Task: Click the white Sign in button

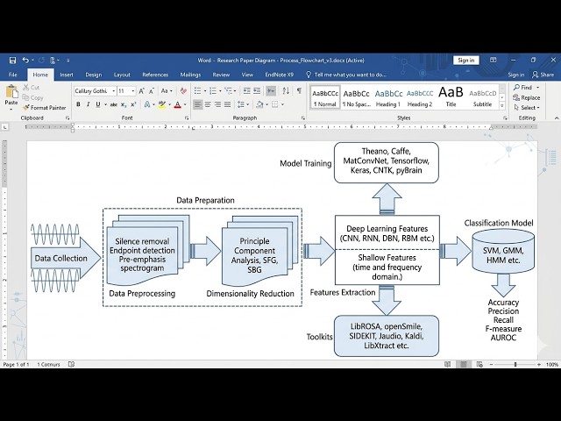Action: [x=466, y=61]
